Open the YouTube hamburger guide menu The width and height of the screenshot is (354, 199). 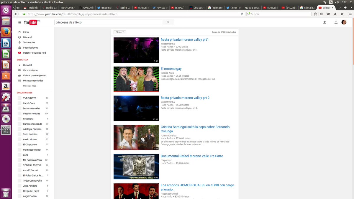click(x=19, y=22)
